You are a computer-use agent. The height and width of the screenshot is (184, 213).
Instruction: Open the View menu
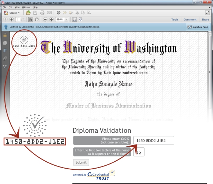pyautogui.click(x=17, y=7)
